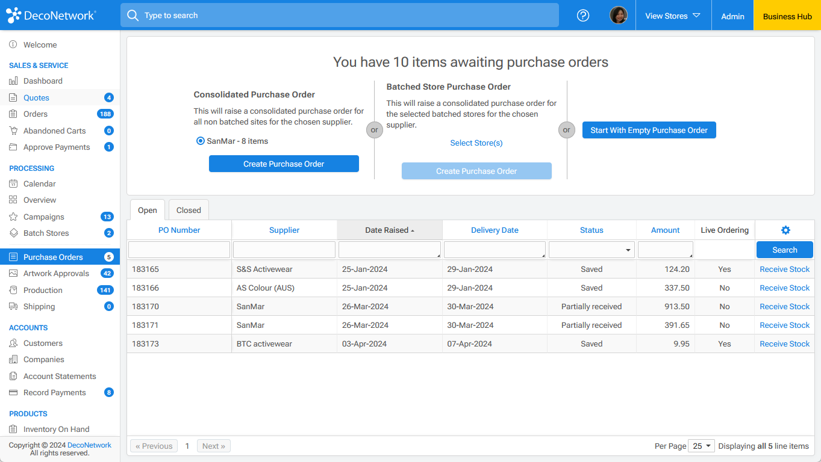Screen dimensions: 821x462
Task: Click Receive Stock for PO 183170
Action: tap(785, 306)
